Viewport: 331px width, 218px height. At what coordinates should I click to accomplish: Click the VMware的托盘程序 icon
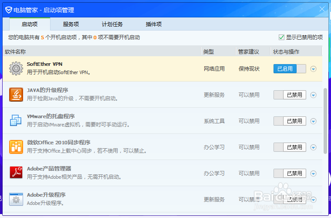coord(16,121)
